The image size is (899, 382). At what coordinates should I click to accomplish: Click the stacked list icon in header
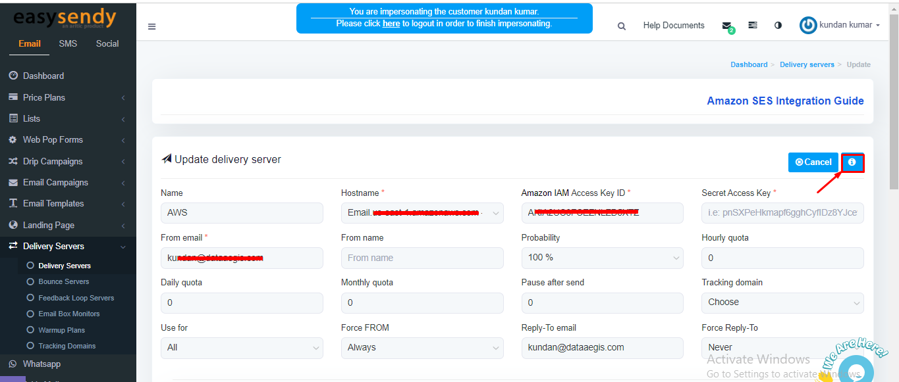coord(753,25)
